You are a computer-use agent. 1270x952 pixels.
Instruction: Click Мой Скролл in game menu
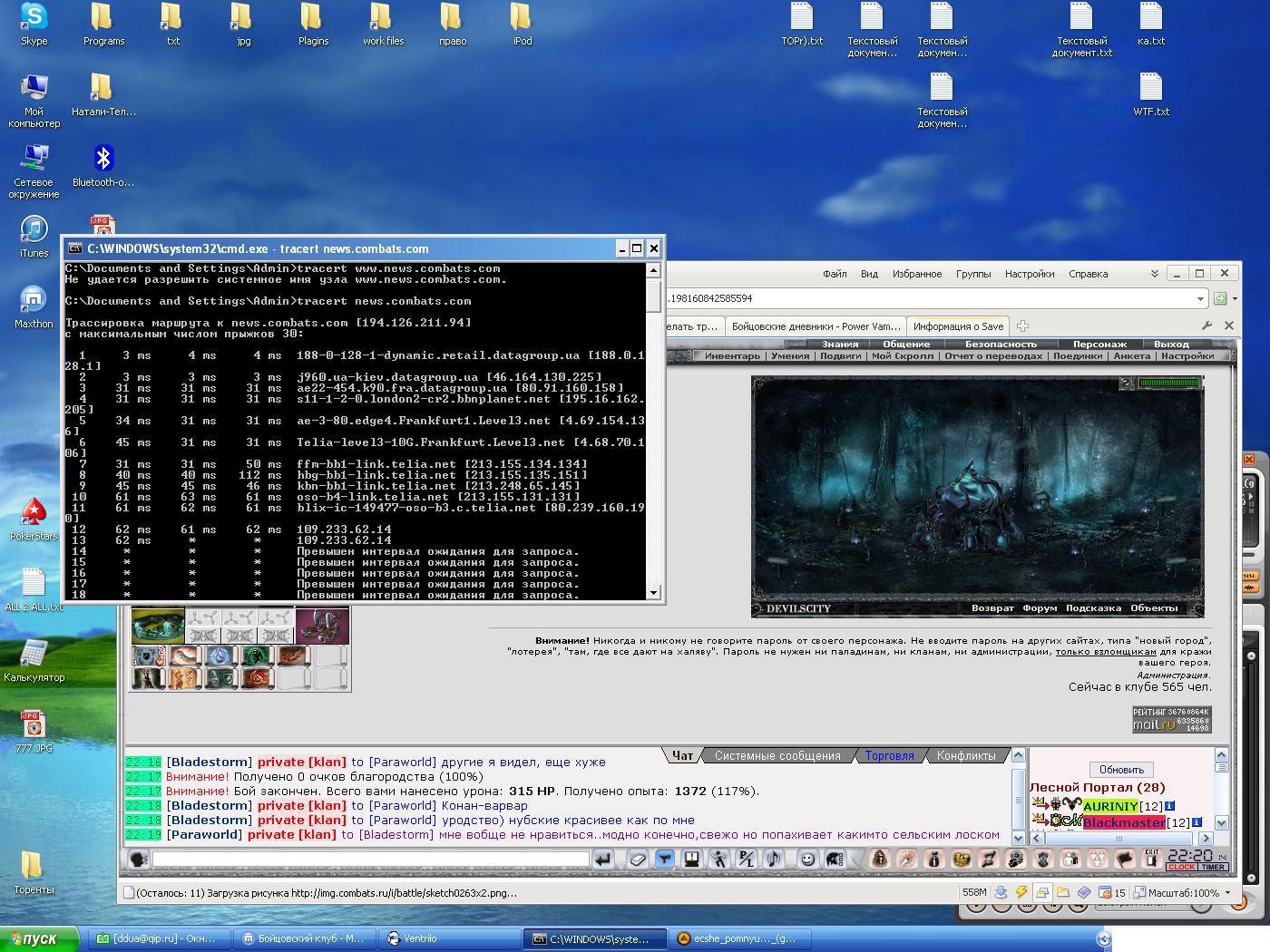click(x=903, y=356)
